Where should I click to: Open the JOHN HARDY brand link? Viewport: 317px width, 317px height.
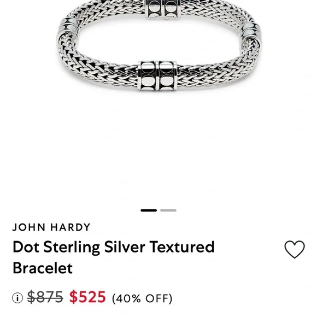click(51, 227)
